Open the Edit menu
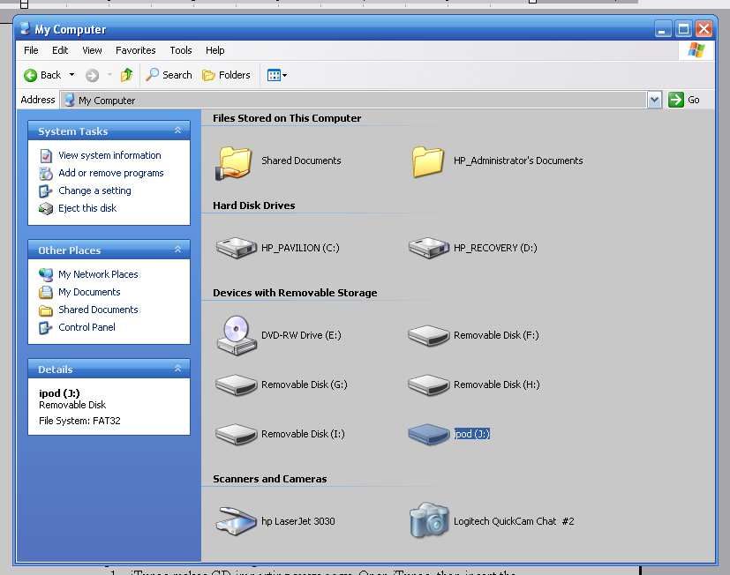The width and height of the screenshot is (730, 575). click(60, 50)
